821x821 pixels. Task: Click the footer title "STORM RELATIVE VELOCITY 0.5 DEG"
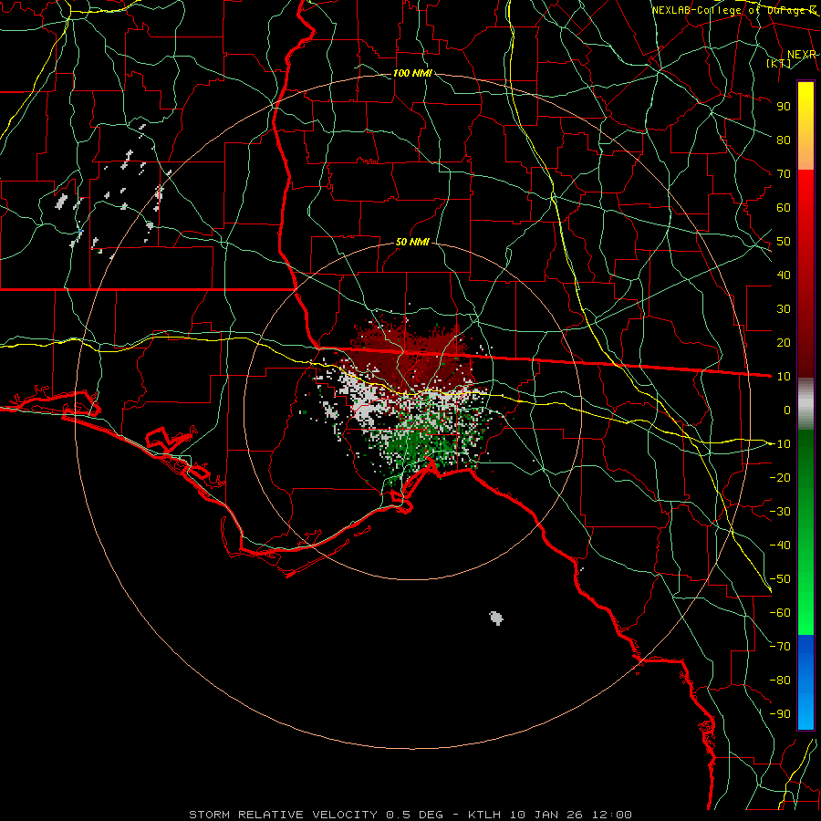click(316, 815)
